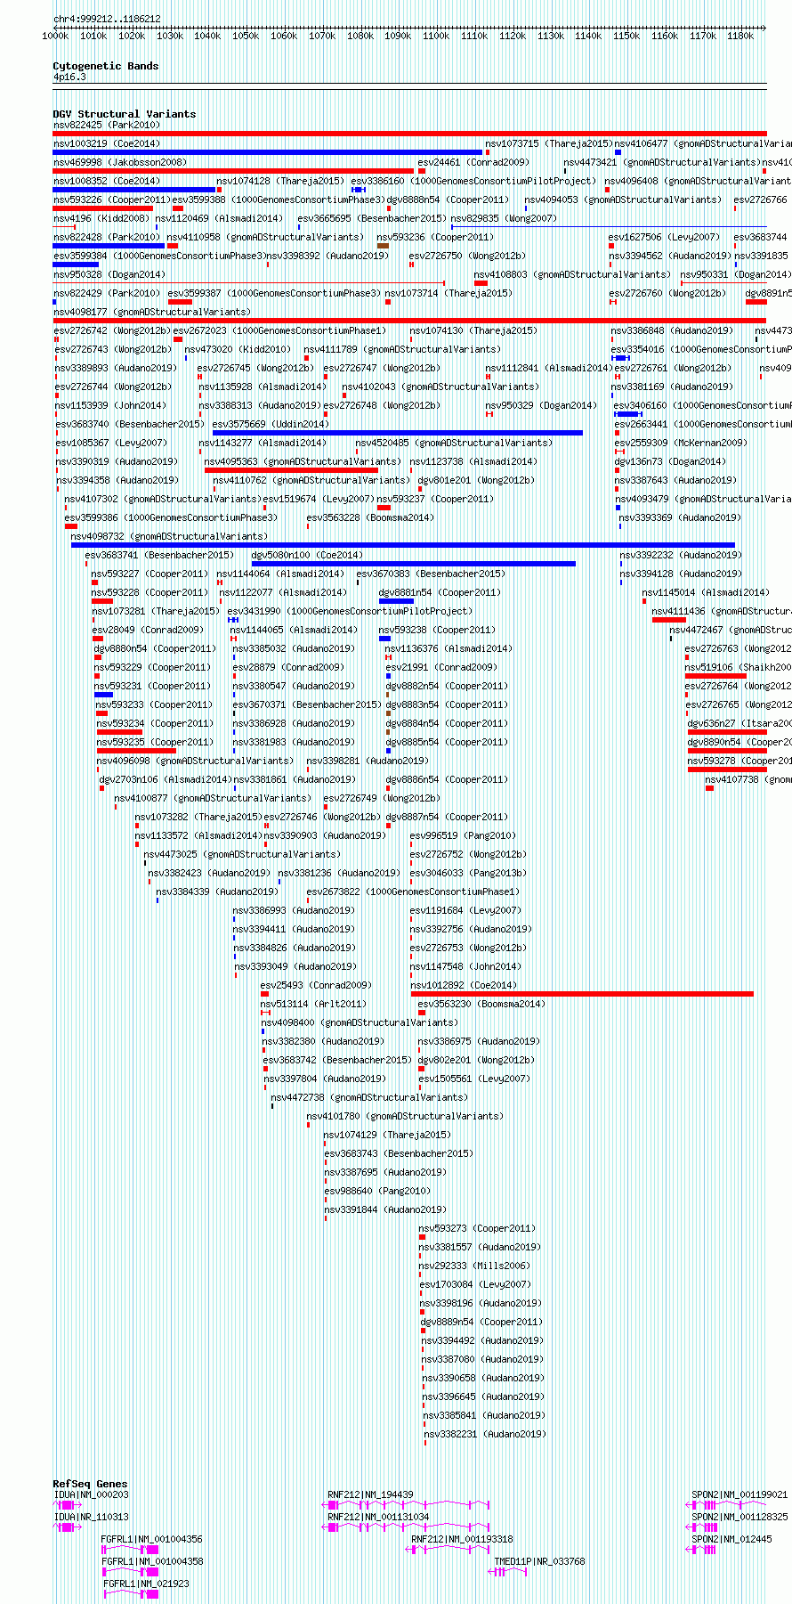Click esv988640 (Pang2010) label
Image resolution: width=792 pixels, height=1604 pixels.
tap(377, 1192)
